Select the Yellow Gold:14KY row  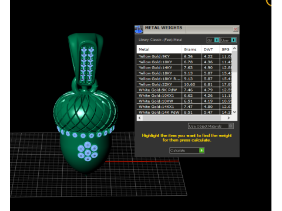pyautogui.click(x=184, y=67)
